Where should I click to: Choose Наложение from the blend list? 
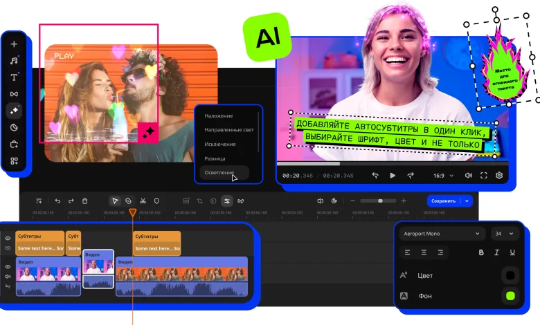(x=219, y=115)
